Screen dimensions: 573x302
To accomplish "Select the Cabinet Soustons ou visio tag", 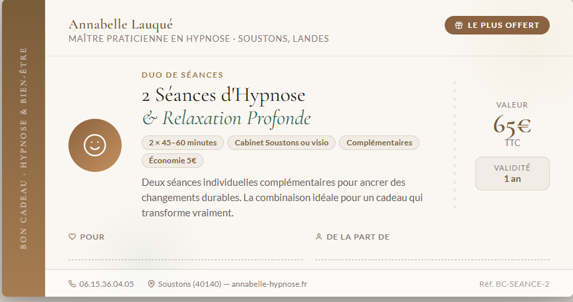I will click(x=281, y=143).
